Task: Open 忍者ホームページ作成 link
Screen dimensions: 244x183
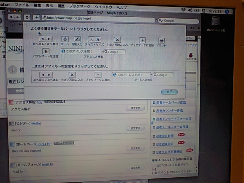Action: pyautogui.click(x=171, y=103)
